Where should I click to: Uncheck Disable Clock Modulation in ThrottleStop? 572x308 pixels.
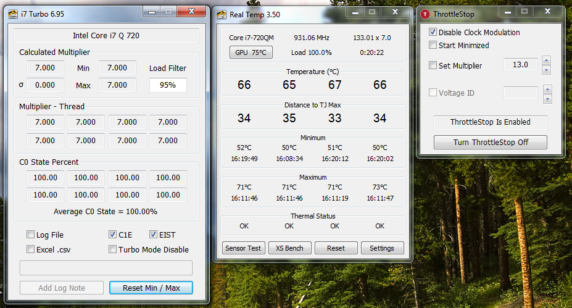pyautogui.click(x=433, y=31)
